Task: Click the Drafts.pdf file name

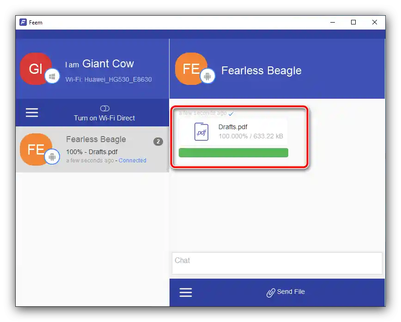Action: pos(233,127)
